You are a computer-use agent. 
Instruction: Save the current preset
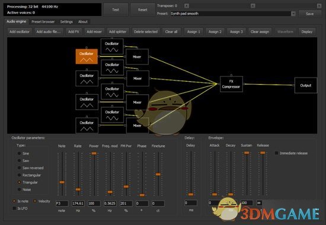click(x=309, y=14)
